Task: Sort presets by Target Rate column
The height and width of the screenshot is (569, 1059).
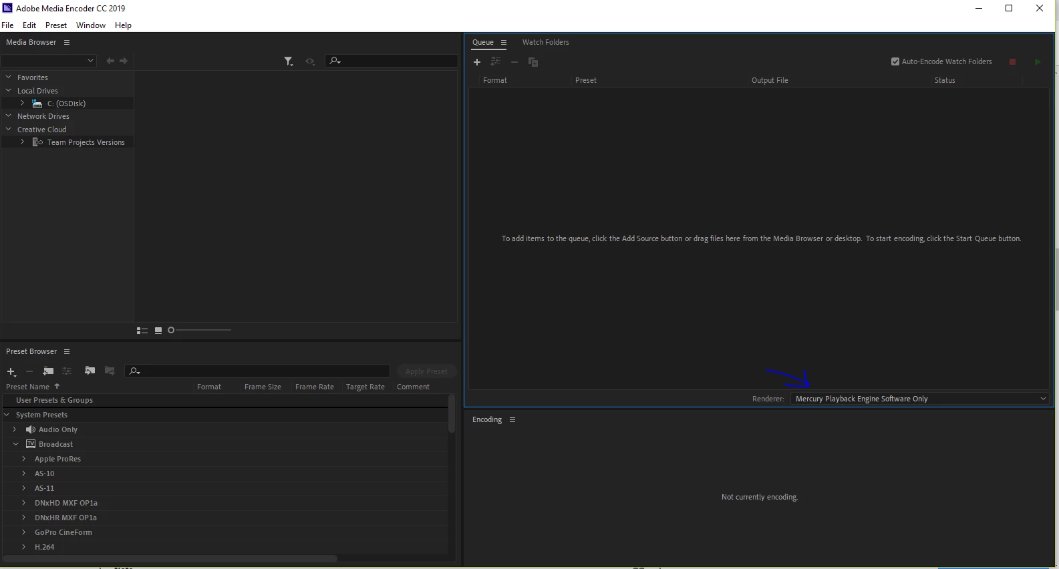Action: coord(365,387)
